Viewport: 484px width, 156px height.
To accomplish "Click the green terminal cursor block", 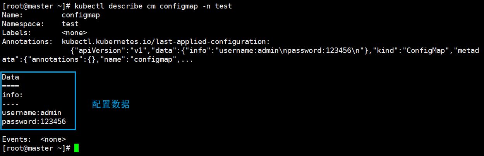I will click(76, 148).
